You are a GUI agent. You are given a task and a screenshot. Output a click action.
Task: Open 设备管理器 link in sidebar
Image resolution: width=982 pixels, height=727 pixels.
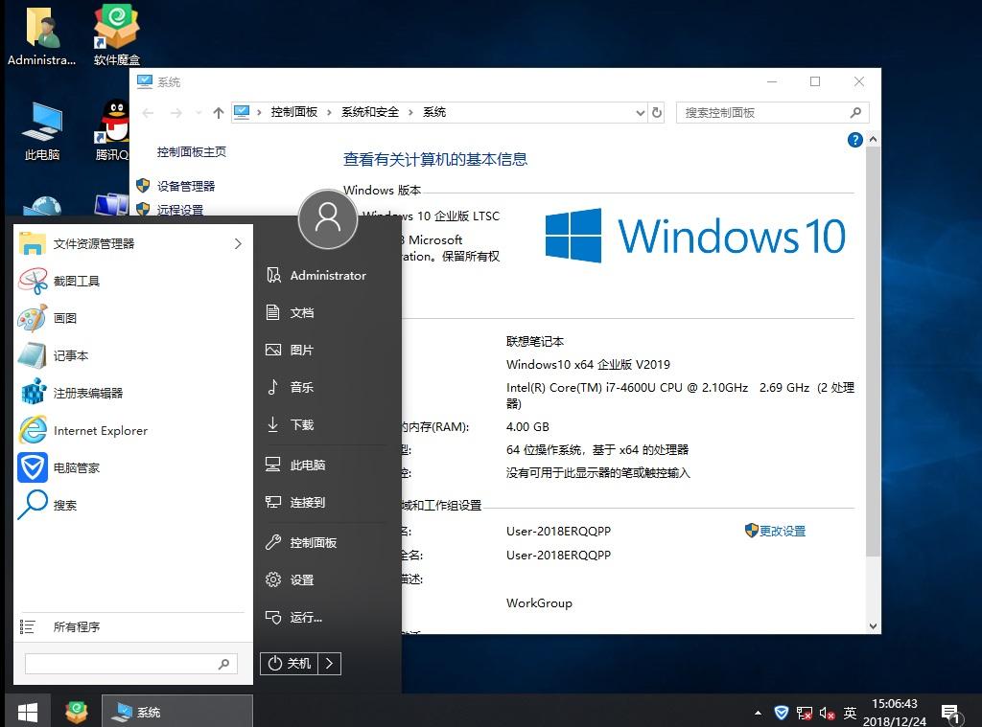[186, 186]
